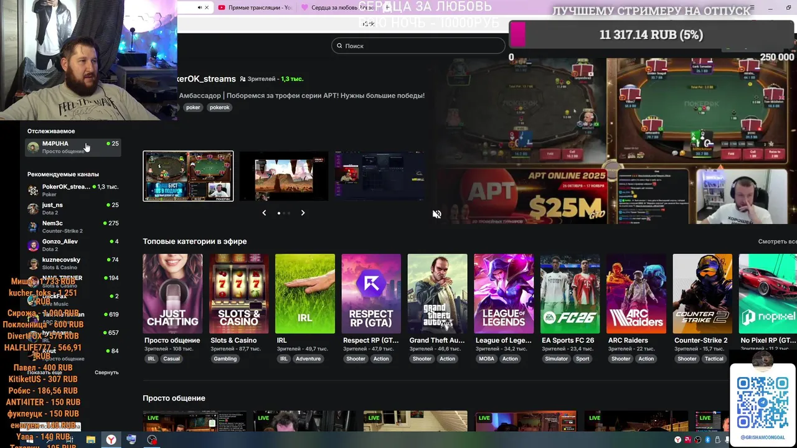The width and height of the screenshot is (797, 448).
Task: Select the Simulator tag under EA Sports FC 26
Action: [556, 358]
